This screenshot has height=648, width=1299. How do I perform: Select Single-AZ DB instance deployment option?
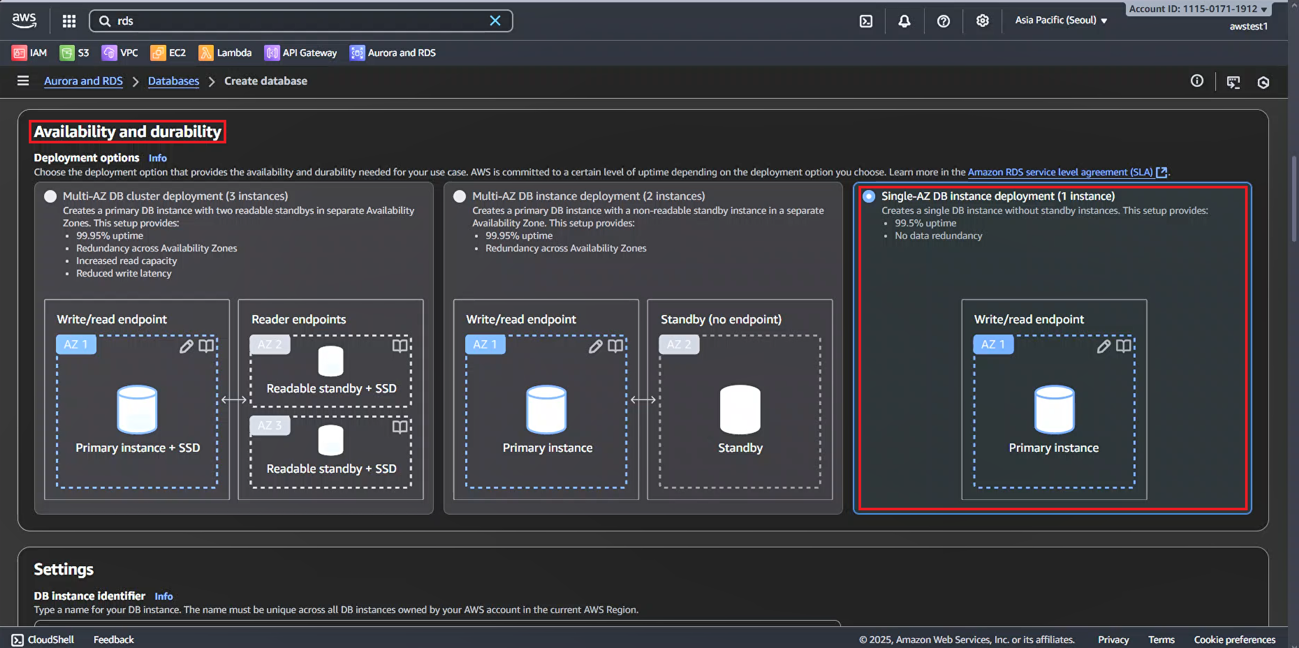pyautogui.click(x=868, y=196)
